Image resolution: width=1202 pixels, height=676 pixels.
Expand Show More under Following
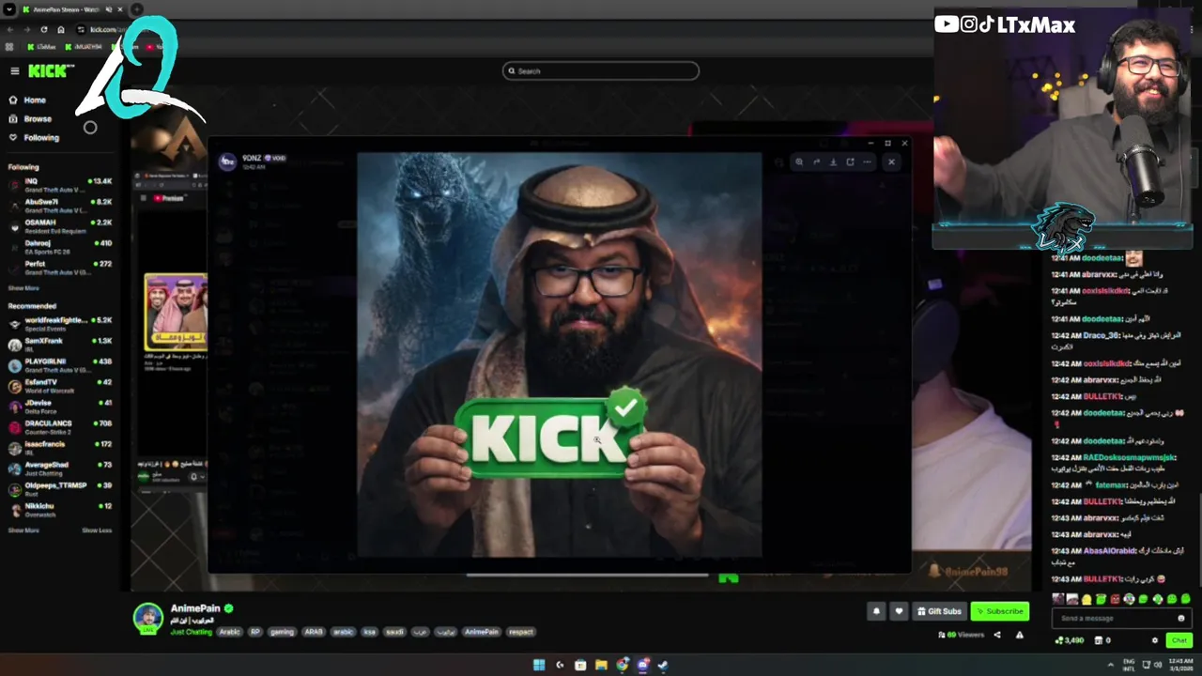[23, 288]
